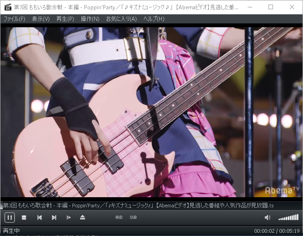Skip to the next track
Viewport: 303px width, 236px height.
[x=54, y=218]
